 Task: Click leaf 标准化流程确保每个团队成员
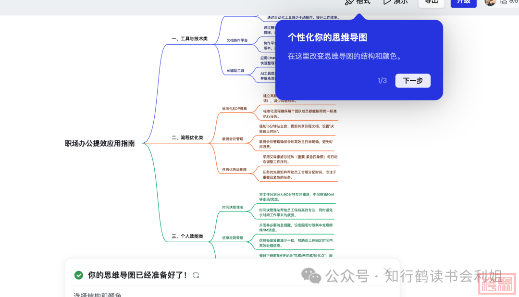pos(300,114)
